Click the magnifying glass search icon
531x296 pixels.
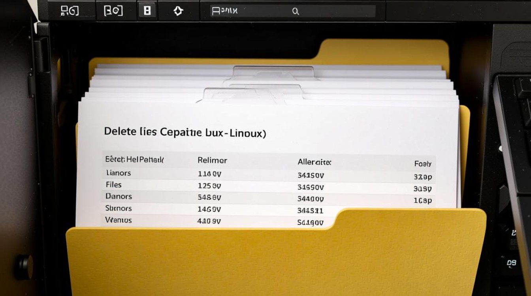pos(295,11)
